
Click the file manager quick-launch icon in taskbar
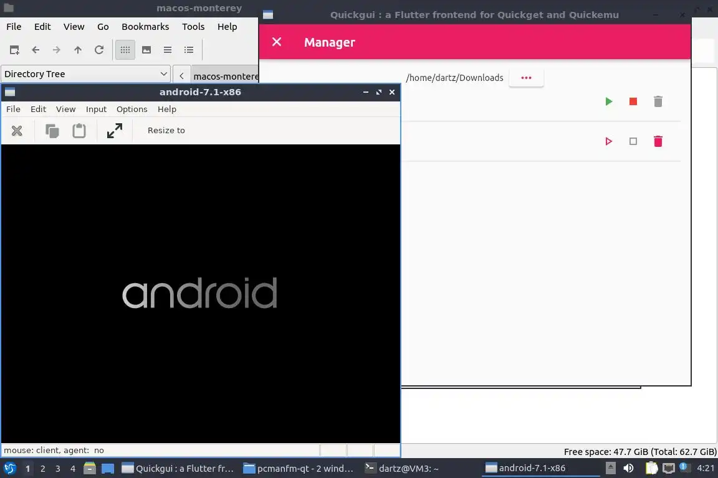tap(90, 469)
